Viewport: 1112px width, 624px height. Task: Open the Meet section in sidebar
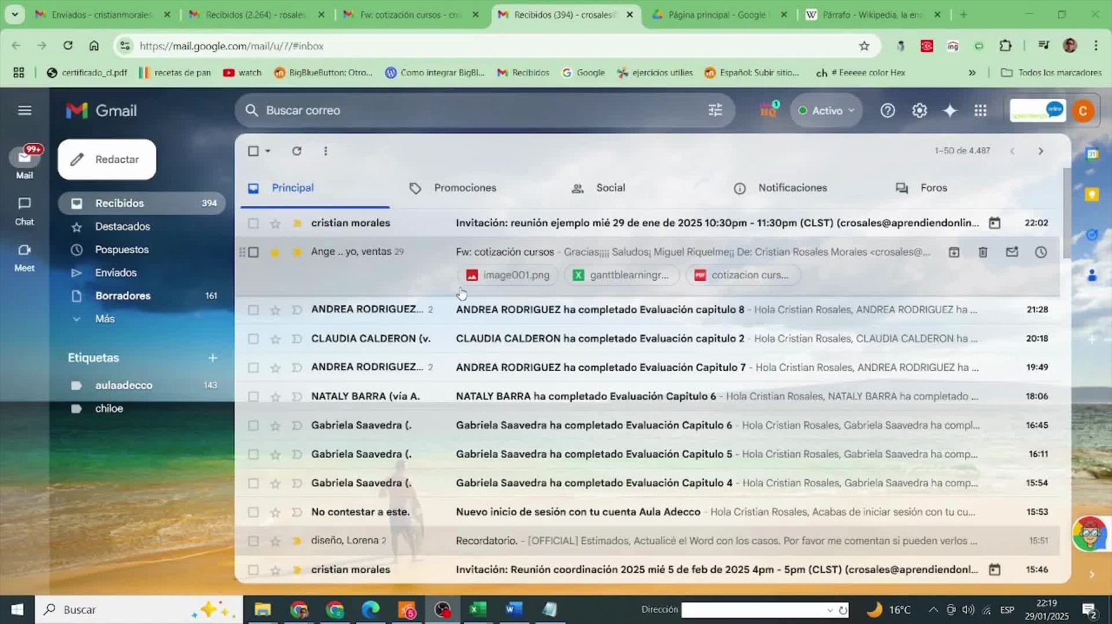[x=24, y=257]
